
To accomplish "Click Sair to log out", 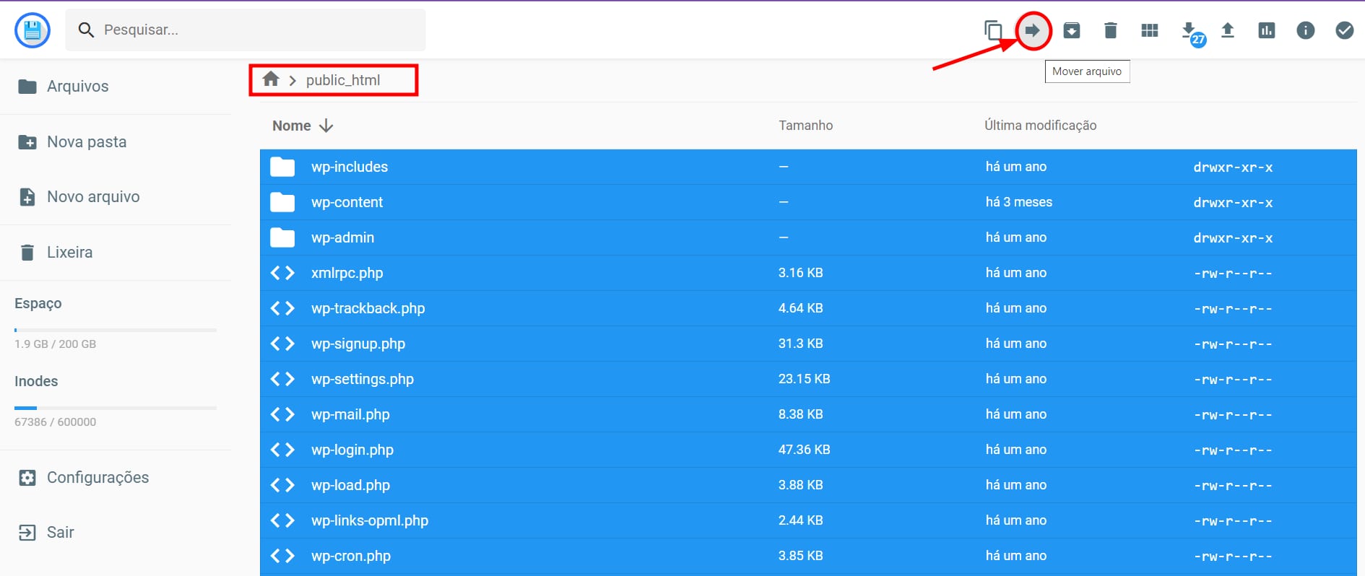I will click(x=60, y=533).
